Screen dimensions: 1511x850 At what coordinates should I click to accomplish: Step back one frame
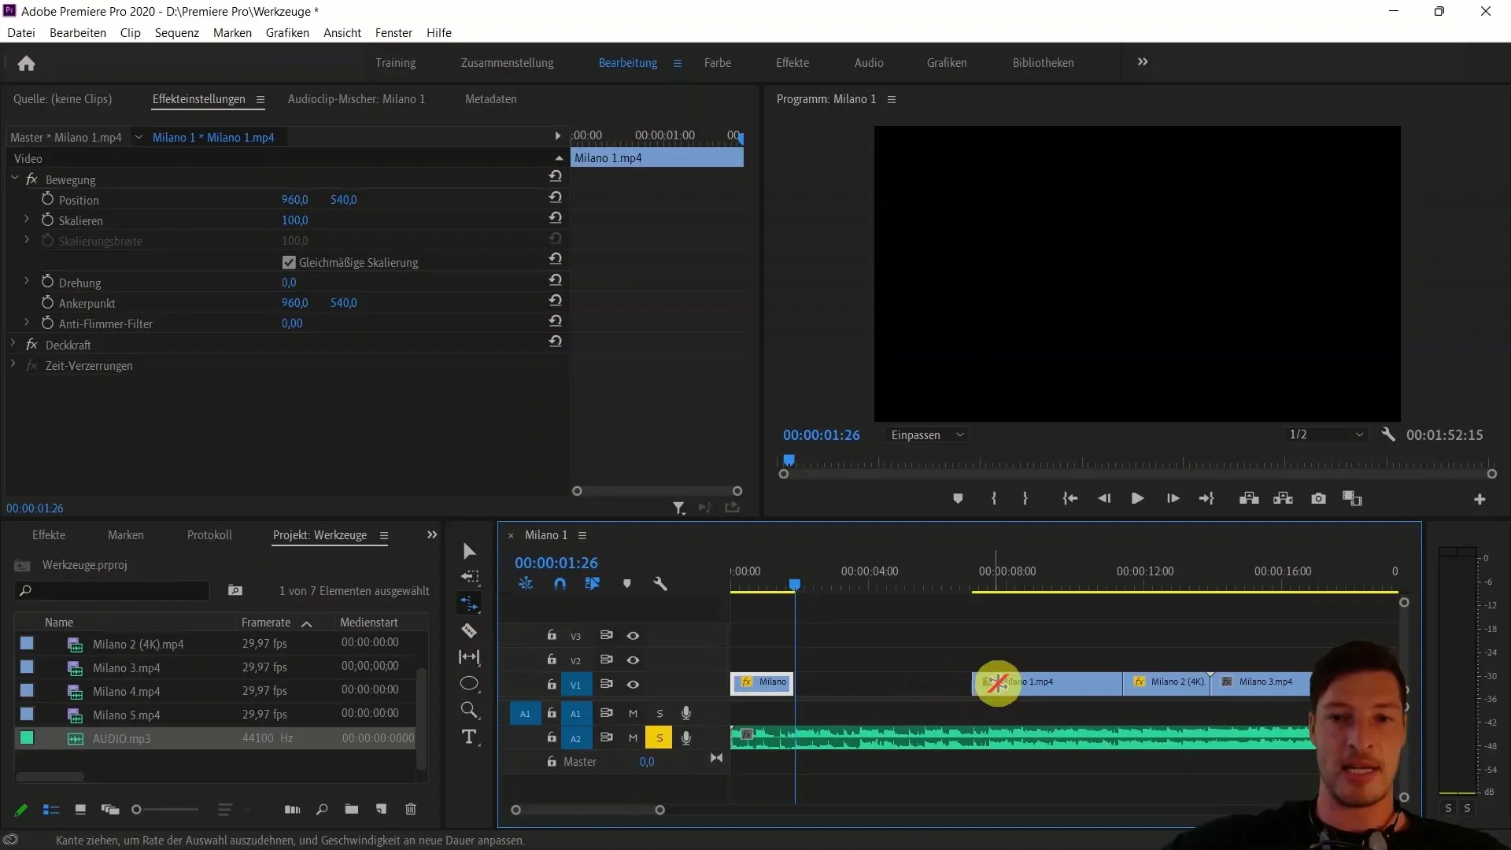pyautogui.click(x=1104, y=499)
